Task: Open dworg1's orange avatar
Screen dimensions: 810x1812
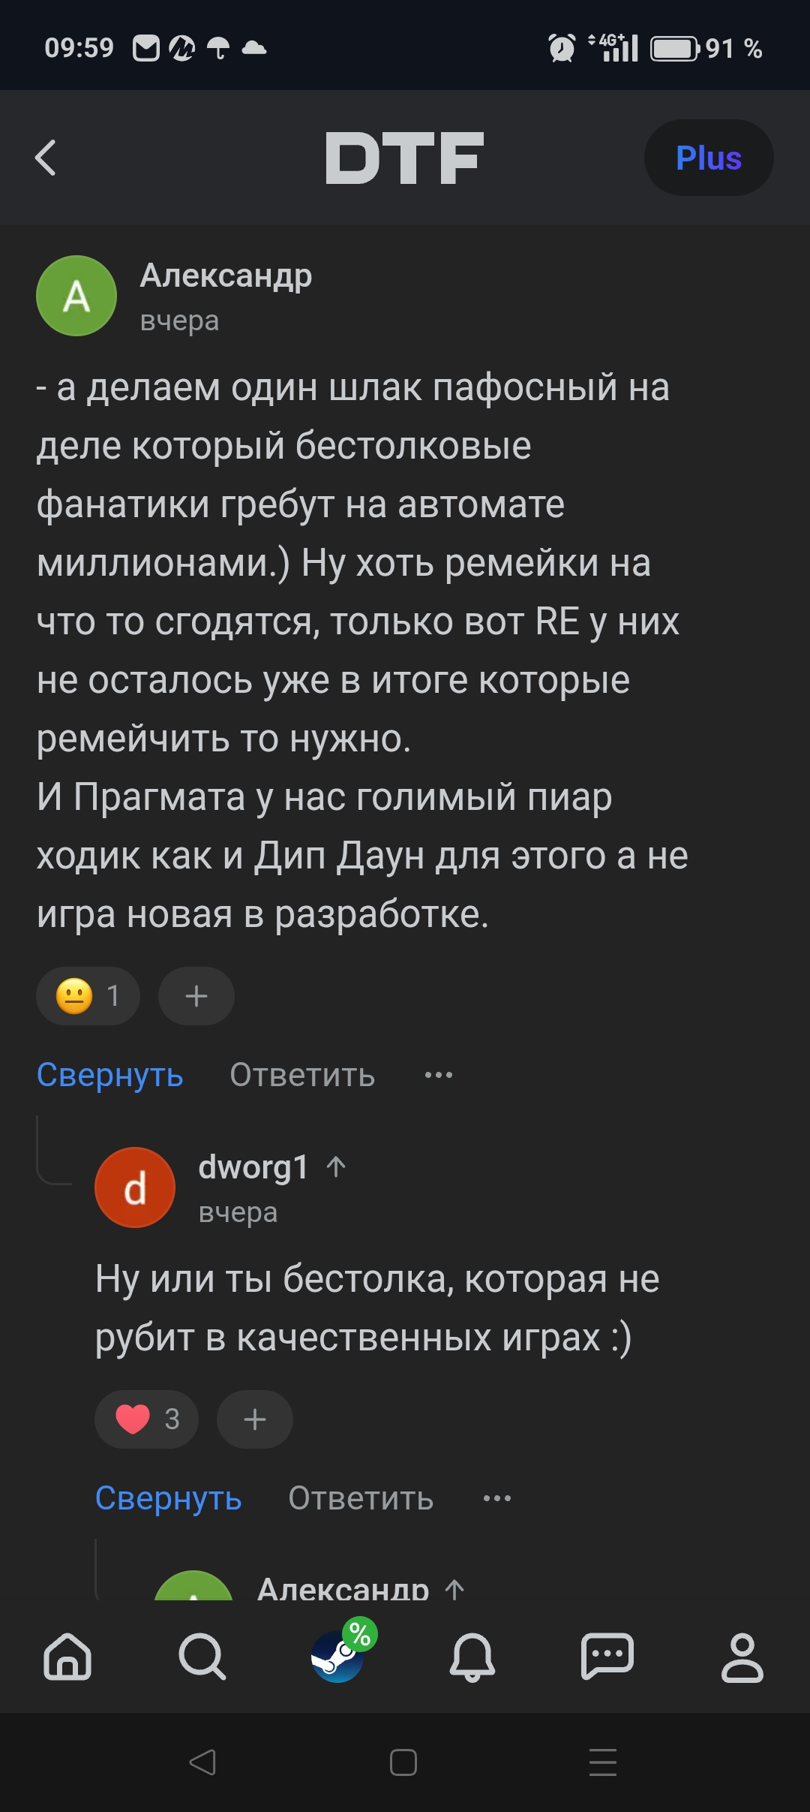Action: (x=135, y=1187)
